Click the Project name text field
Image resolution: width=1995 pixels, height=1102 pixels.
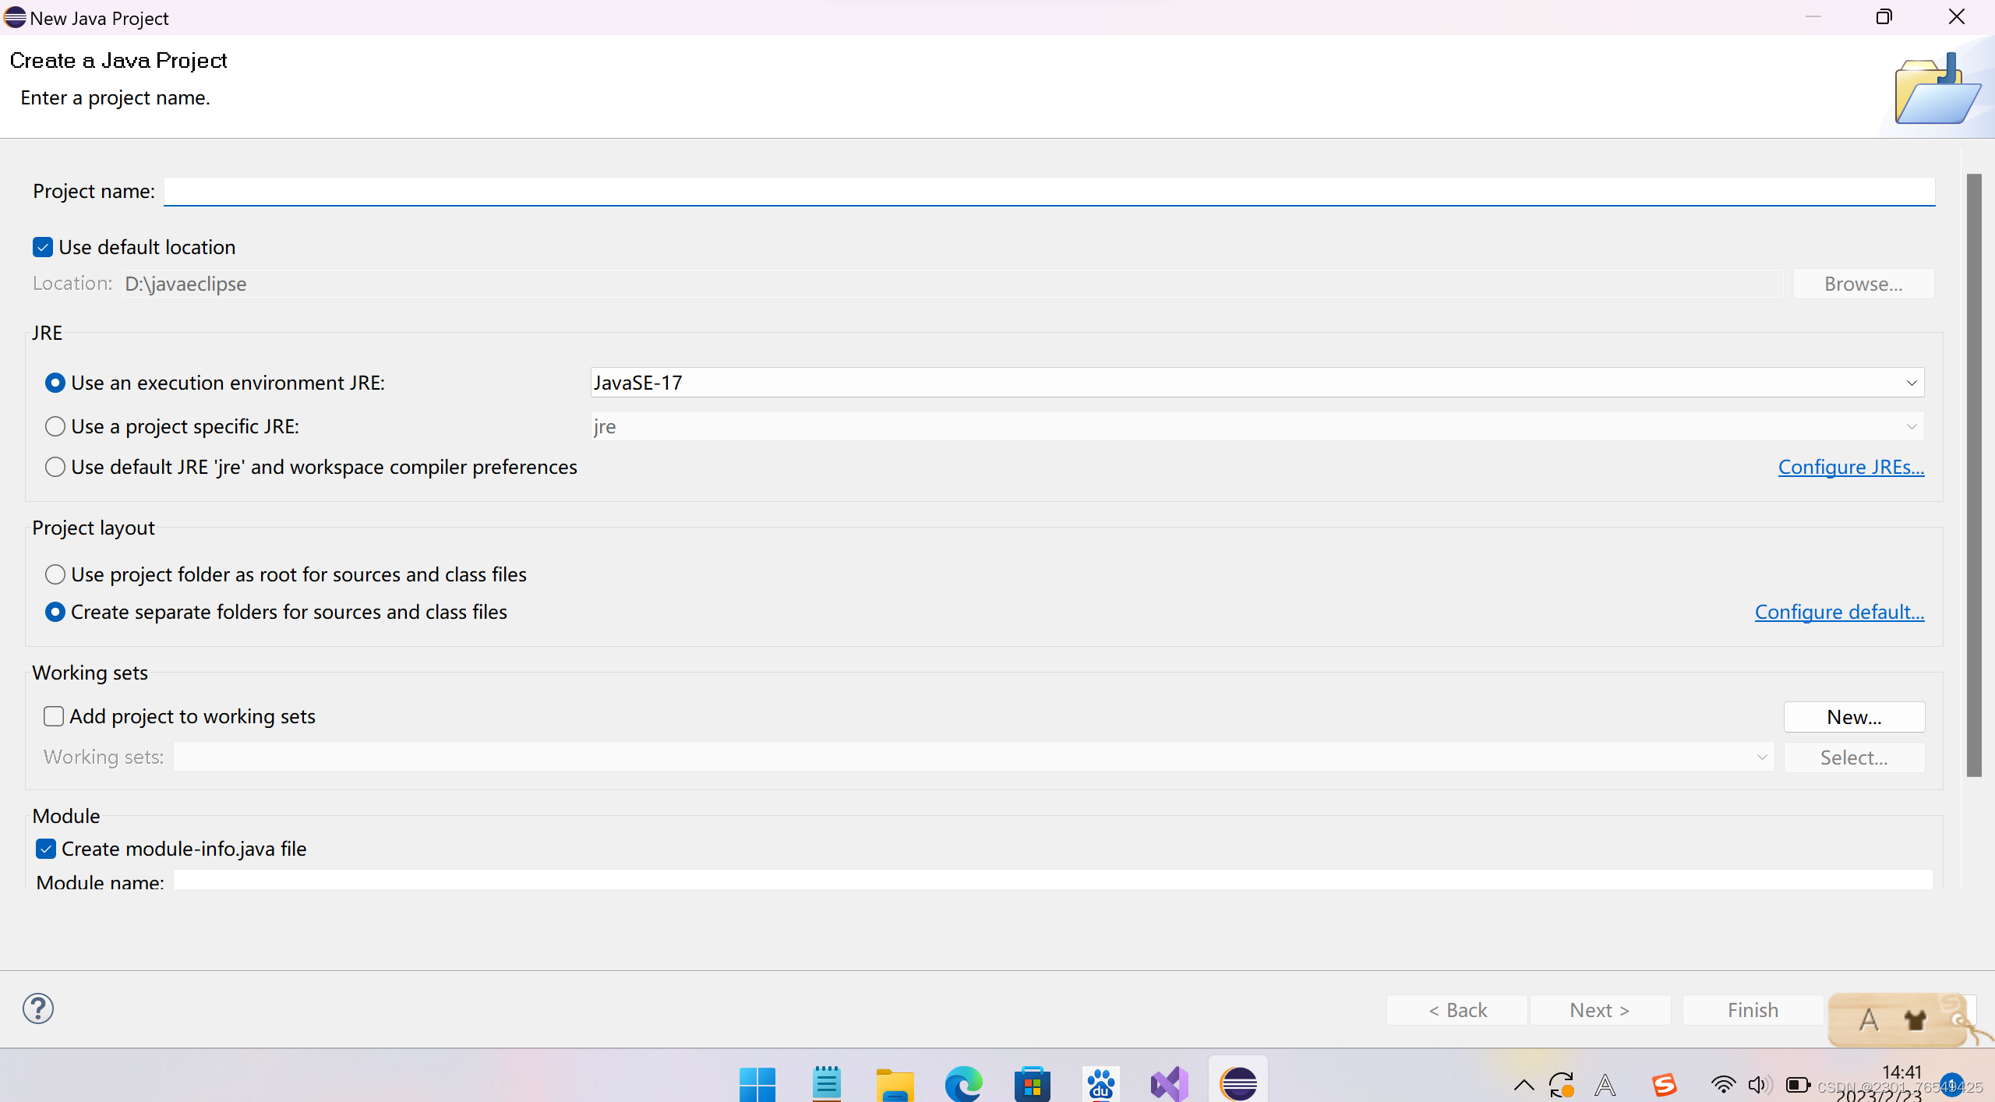pos(1049,191)
